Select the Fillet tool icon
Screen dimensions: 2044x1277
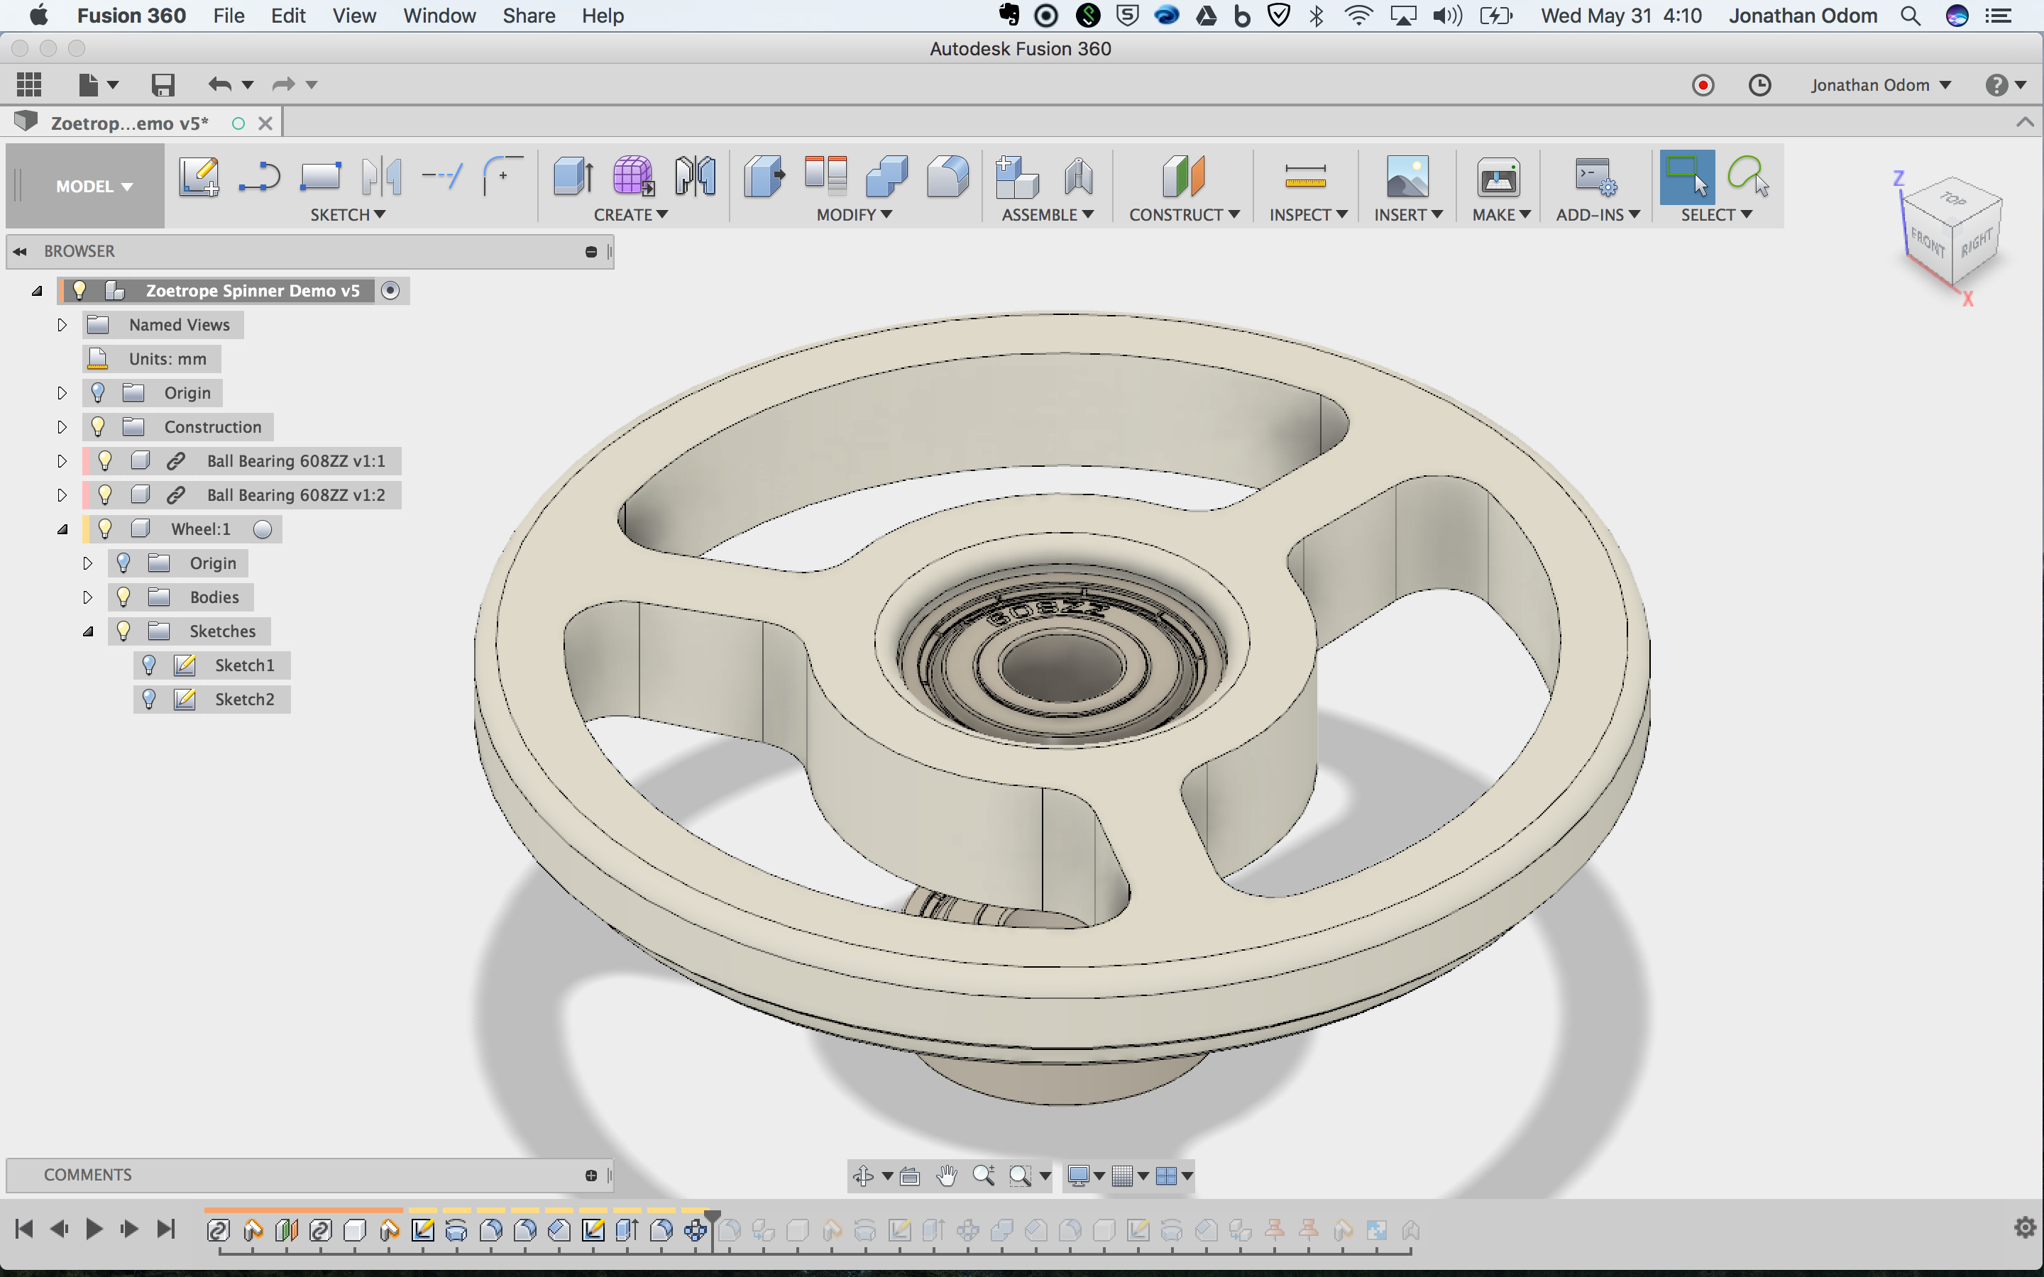(947, 177)
